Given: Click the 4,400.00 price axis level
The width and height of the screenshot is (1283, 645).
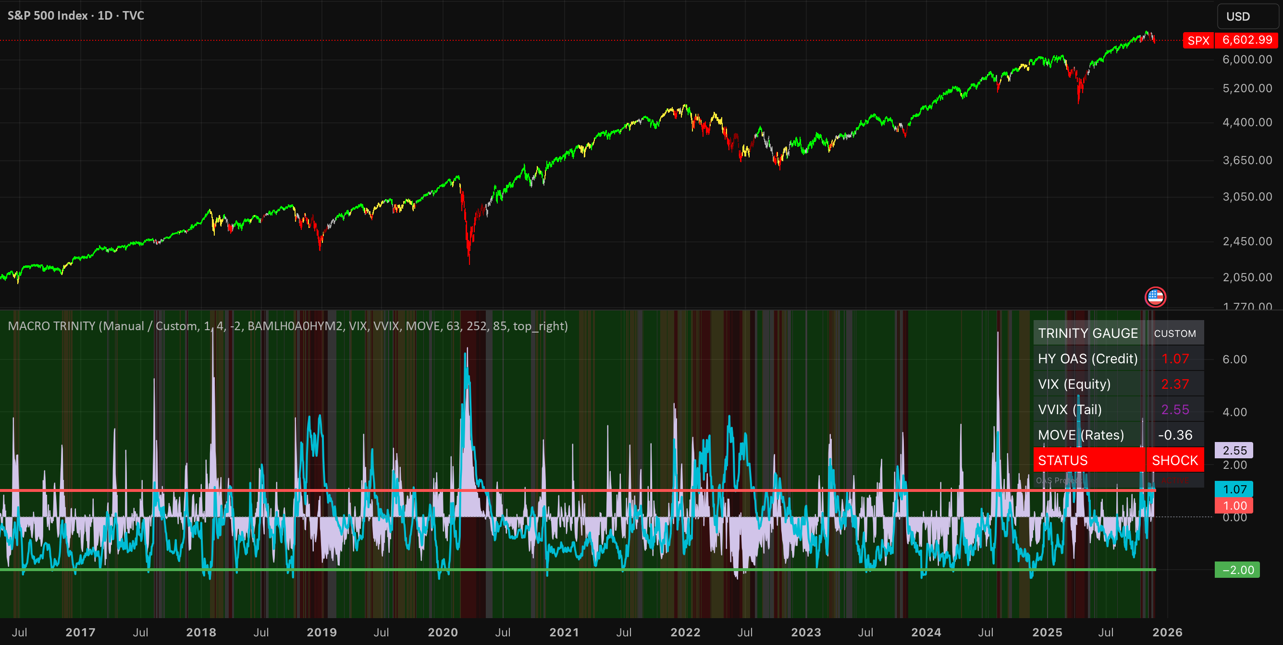Looking at the screenshot, I should [1246, 122].
